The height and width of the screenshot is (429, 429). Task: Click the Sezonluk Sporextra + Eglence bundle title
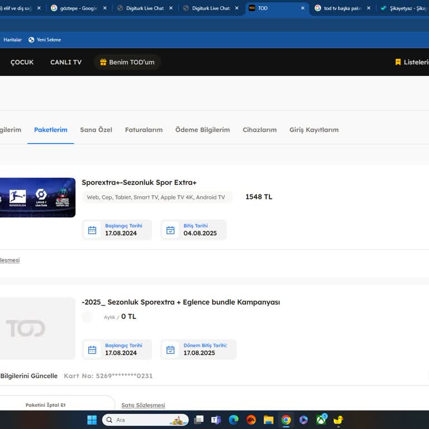pos(181,302)
